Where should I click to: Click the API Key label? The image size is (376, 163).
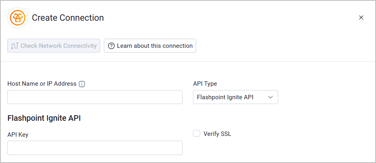click(18, 135)
